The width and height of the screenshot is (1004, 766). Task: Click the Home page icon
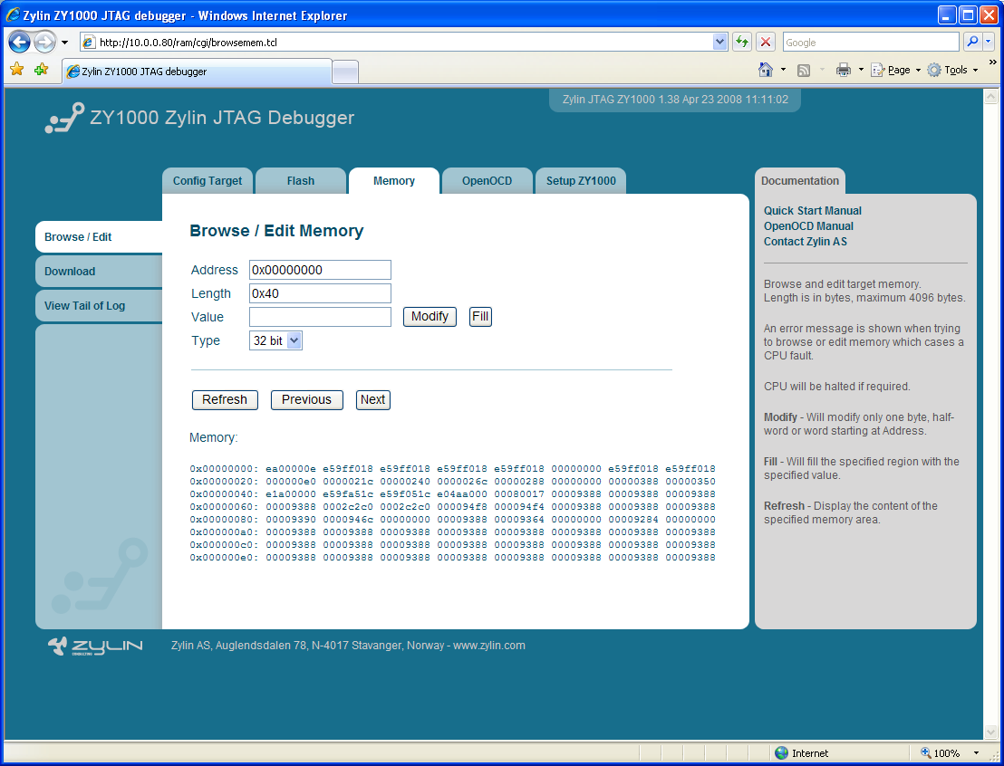(765, 70)
